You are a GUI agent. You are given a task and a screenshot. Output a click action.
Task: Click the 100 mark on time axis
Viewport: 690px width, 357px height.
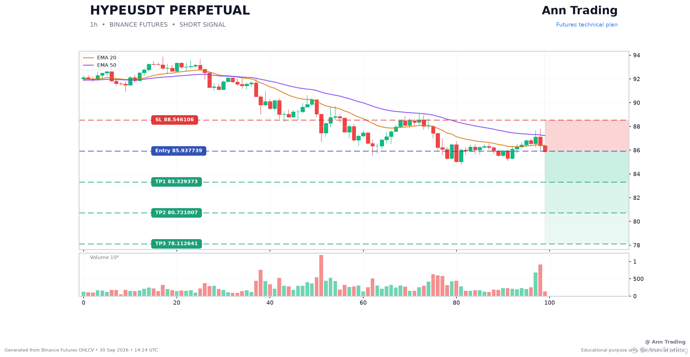click(x=549, y=303)
